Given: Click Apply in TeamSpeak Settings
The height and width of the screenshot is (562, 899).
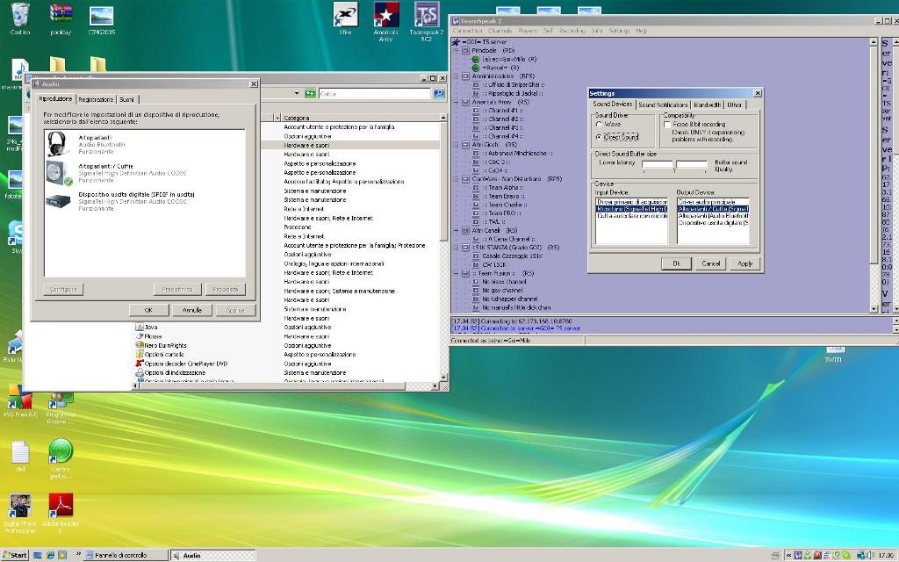Looking at the screenshot, I should click(744, 263).
